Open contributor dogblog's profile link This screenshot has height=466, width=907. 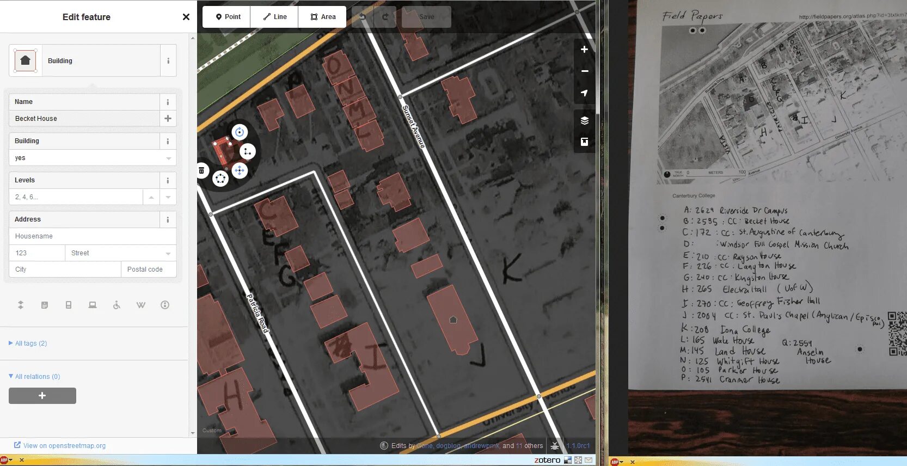(x=448, y=446)
